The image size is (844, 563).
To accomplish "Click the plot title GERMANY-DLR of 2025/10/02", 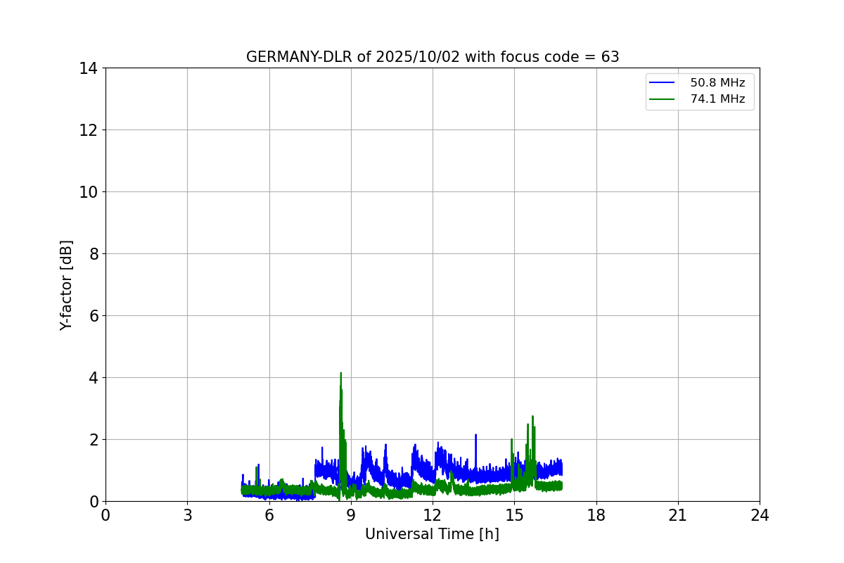I will point(433,57).
